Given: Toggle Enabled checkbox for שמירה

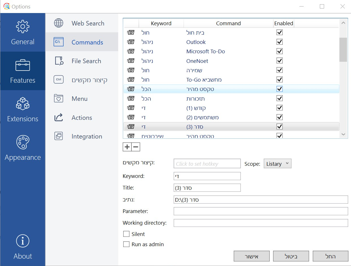Looking at the screenshot, I should click(280, 70).
